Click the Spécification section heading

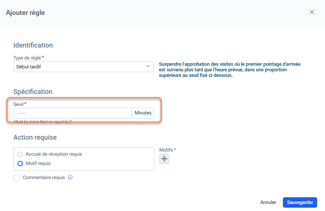tap(33, 92)
